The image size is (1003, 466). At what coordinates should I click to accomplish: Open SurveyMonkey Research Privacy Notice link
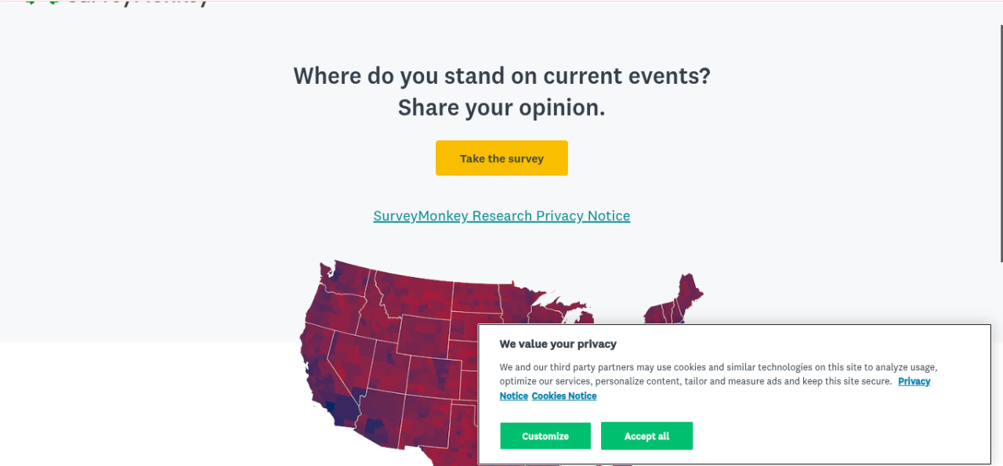pyautogui.click(x=501, y=216)
